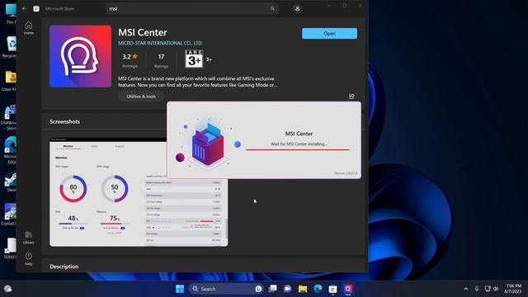Open File Explorer from taskbar

(x=303, y=289)
